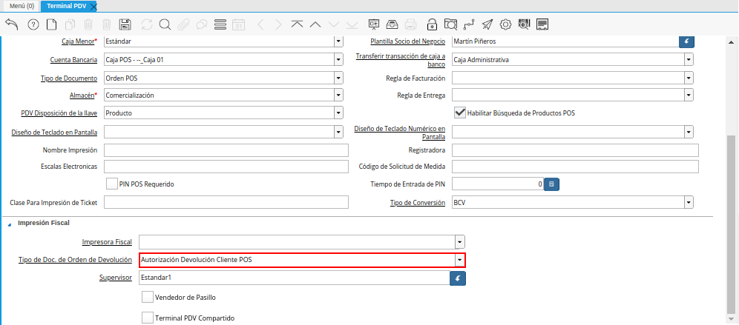This screenshot has width=739, height=325.
Task: Open the Cuenta Bancaria dropdown
Action: pyautogui.click(x=338, y=60)
